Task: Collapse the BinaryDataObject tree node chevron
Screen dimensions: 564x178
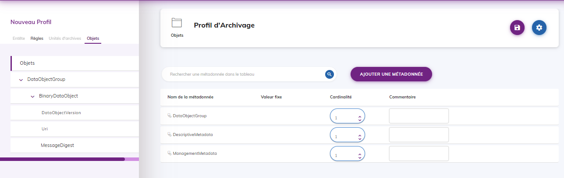Action: point(33,96)
